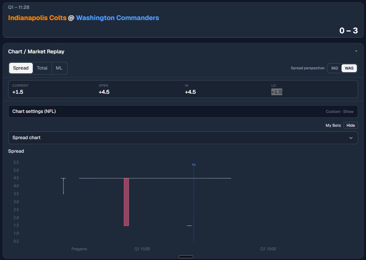Click the 0 – 3 game score
Viewport: 366px width, 260px height.
pyautogui.click(x=349, y=30)
